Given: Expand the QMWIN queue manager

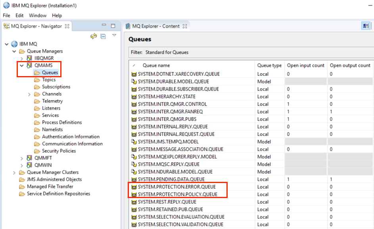Looking at the screenshot, I should 22,165.
